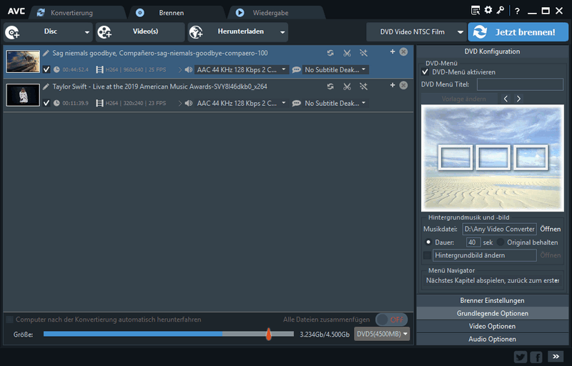The height and width of the screenshot is (366, 572).
Task: Click DVD Menü Titel input field
Action: (520, 84)
